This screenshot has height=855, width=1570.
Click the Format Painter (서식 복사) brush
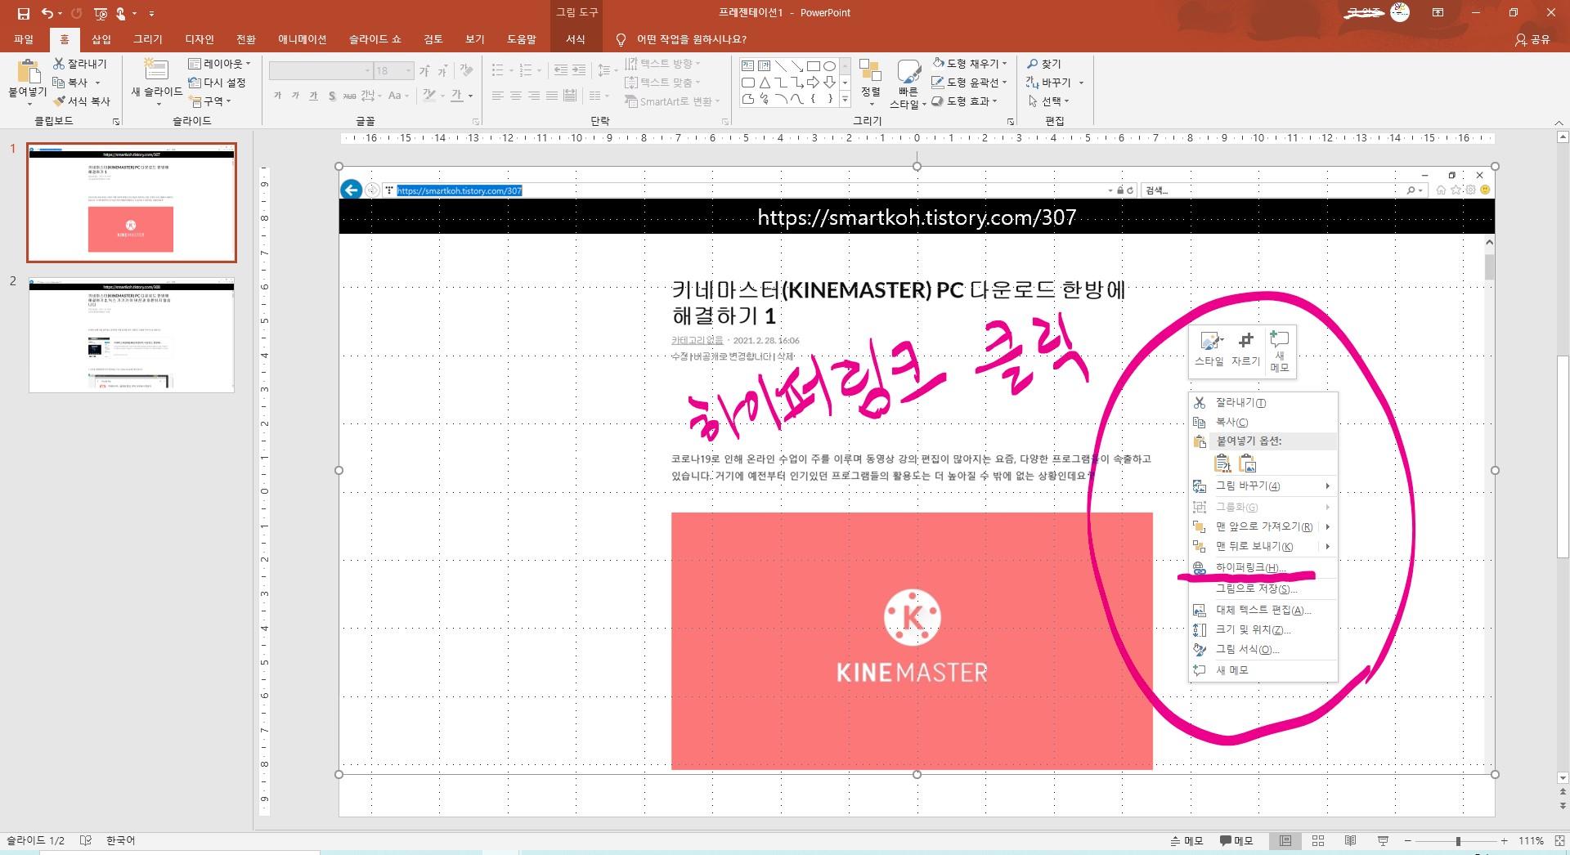[x=59, y=101]
